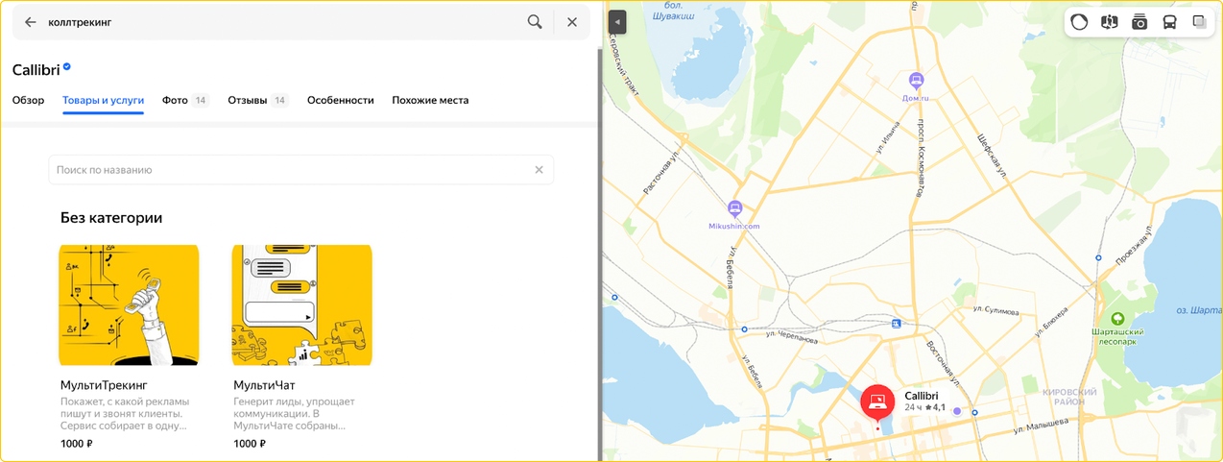Screen dimensions: 1223x462
Task: Click the Mikushin.com map marker
Action: click(735, 208)
